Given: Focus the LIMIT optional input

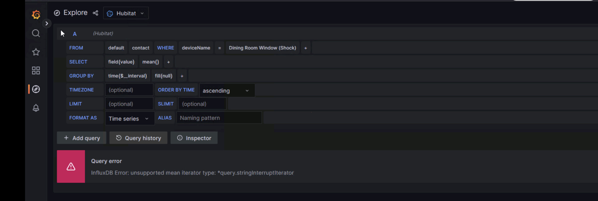Looking at the screenshot, I should point(129,104).
